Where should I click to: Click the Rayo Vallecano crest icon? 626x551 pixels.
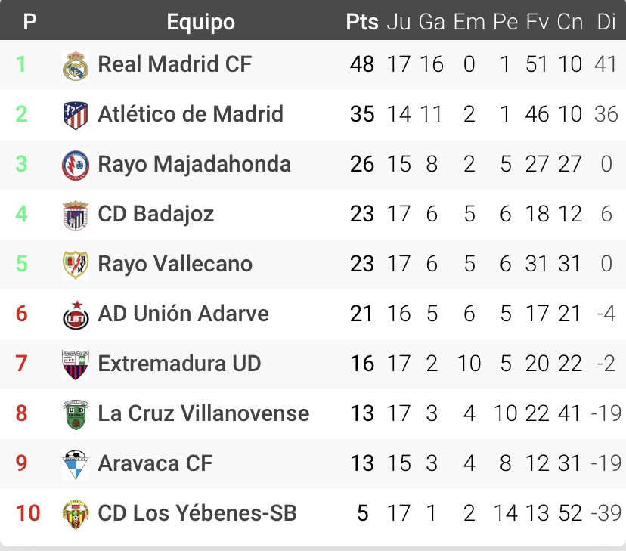point(76,265)
